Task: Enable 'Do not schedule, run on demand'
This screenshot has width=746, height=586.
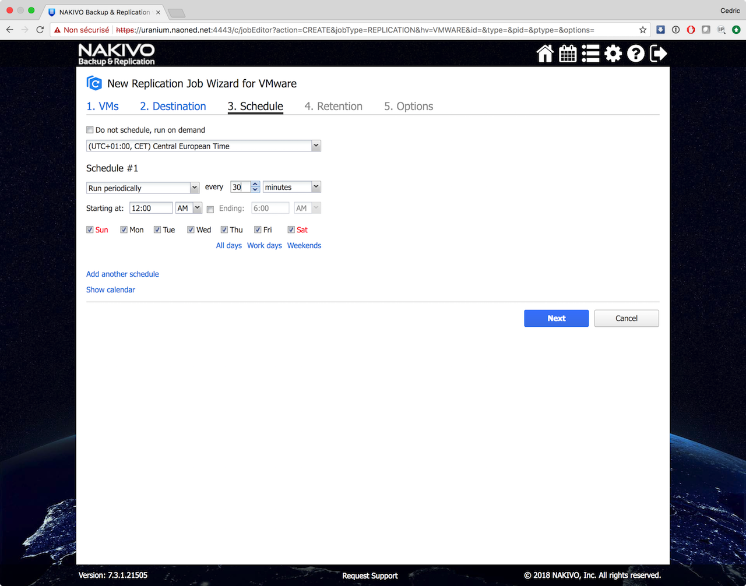Action: [90, 130]
